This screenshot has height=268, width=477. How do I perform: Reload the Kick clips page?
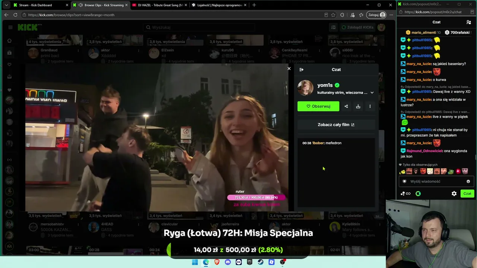coord(15,15)
